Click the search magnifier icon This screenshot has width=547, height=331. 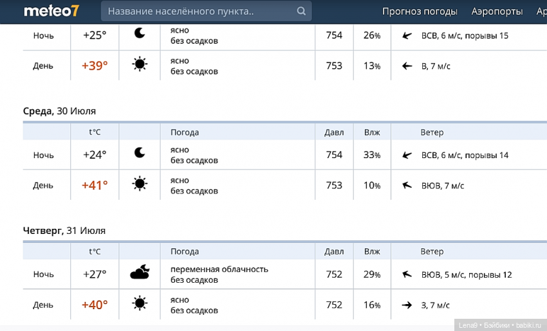tap(301, 12)
